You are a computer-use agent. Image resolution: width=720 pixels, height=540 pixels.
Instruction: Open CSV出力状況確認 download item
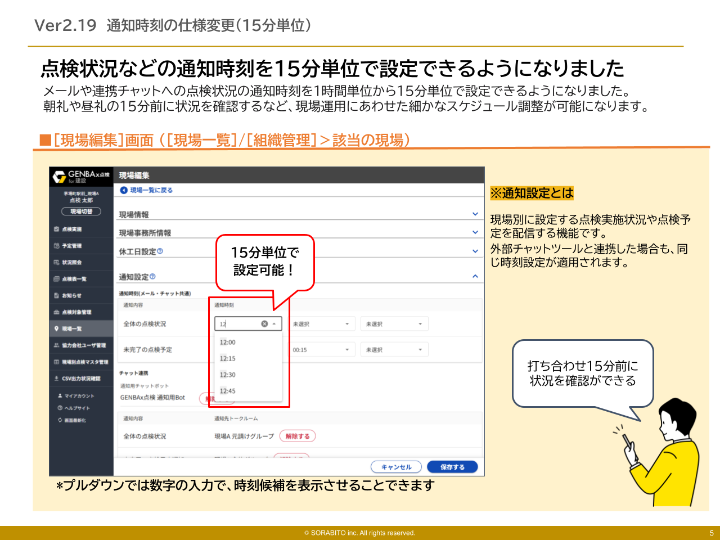click(80, 379)
